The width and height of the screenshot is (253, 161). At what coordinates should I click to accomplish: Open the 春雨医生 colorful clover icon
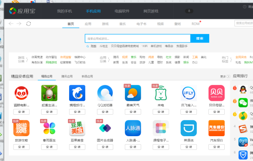(49, 128)
